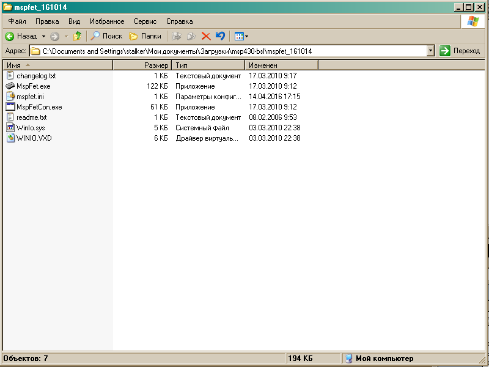The height and width of the screenshot is (367, 489).
Task: Click the Forward navigation arrow icon
Action: [x=55, y=36]
